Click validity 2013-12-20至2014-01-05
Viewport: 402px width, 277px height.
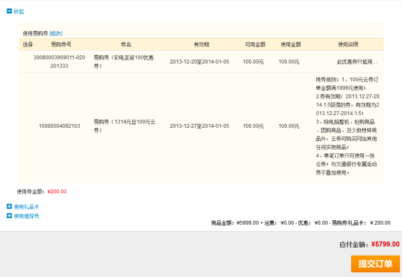200,62
